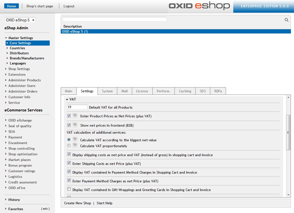Image resolution: width=294 pixels, height=213 pixels.
Task: Click help icon beside Calculate VAT according to biggest
Action: (75, 140)
